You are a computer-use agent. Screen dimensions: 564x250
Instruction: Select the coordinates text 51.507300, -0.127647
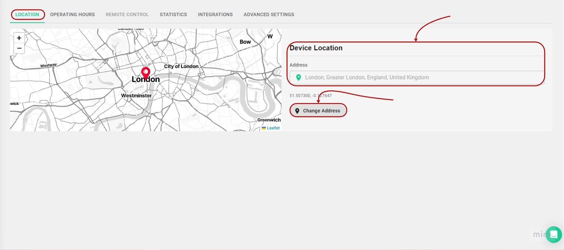coord(311,95)
